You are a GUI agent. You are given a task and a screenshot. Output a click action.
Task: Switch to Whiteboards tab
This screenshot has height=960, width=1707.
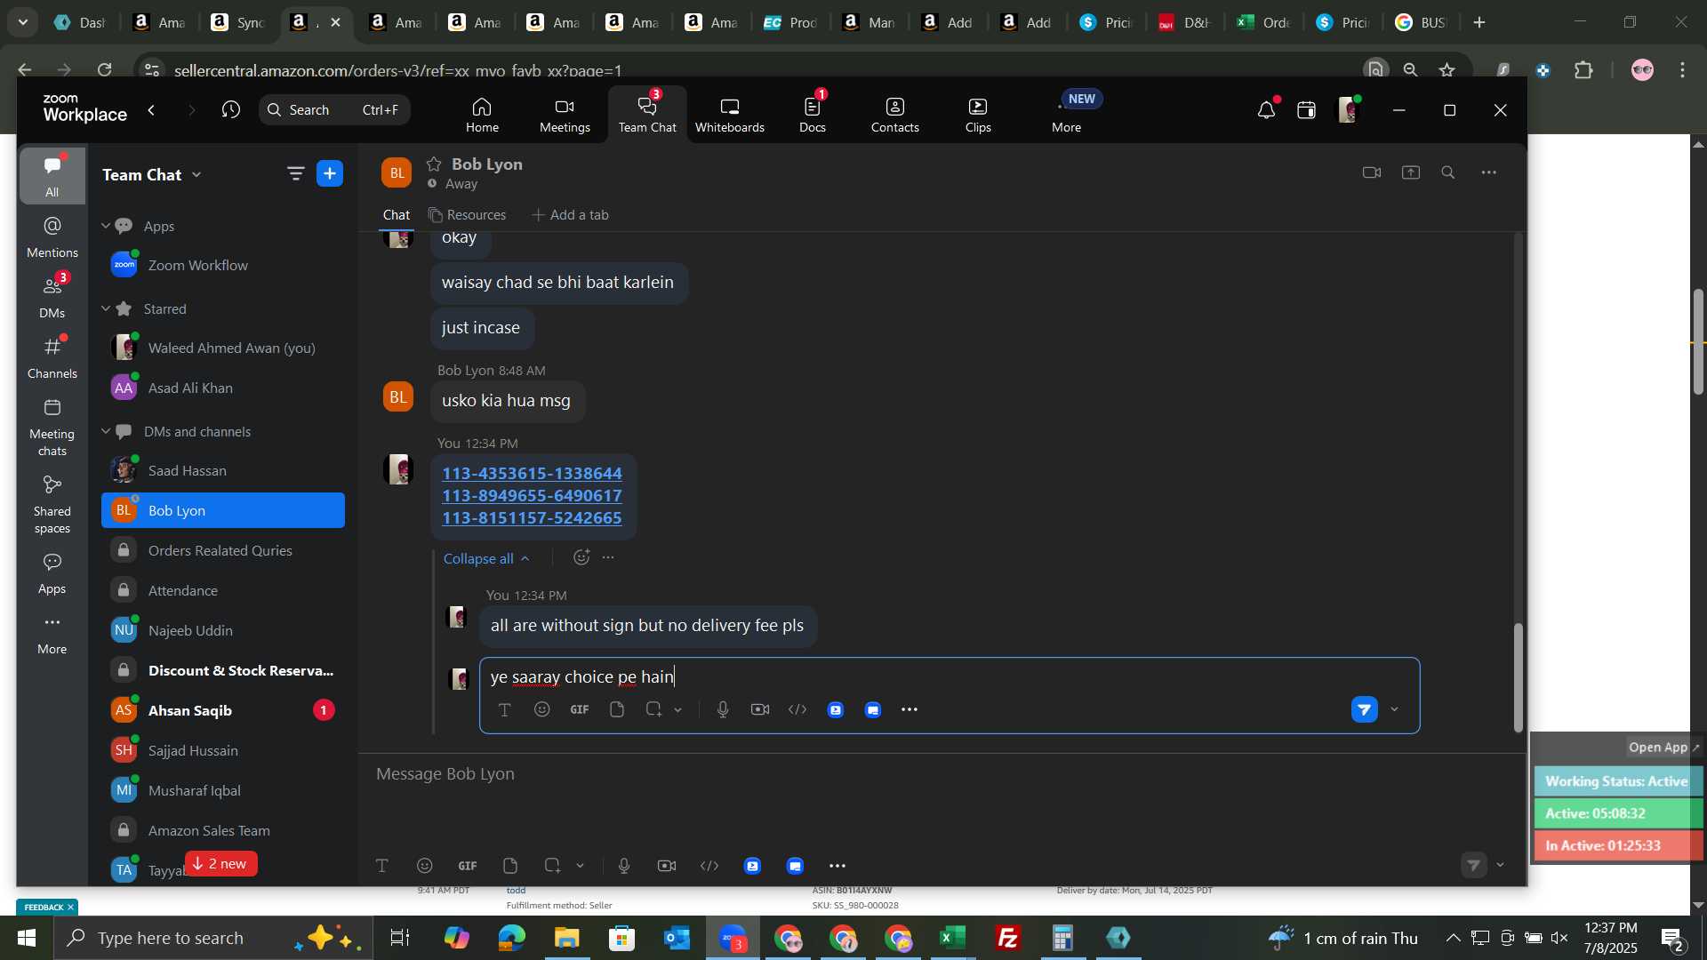pos(729,115)
